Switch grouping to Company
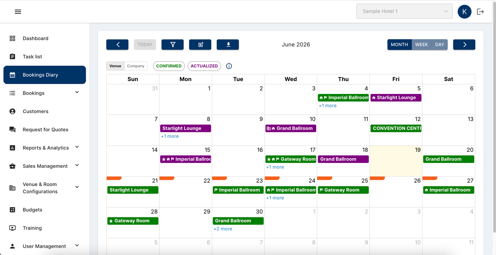The height and width of the screenshot is (255, 496). coord(136,66)
